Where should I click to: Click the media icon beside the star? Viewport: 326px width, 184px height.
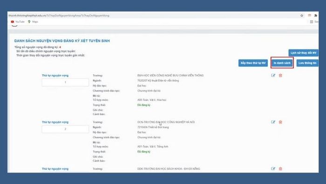(309, 15)
